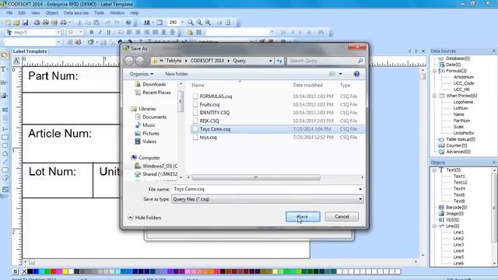Open the Edit menu

[22, 13]
